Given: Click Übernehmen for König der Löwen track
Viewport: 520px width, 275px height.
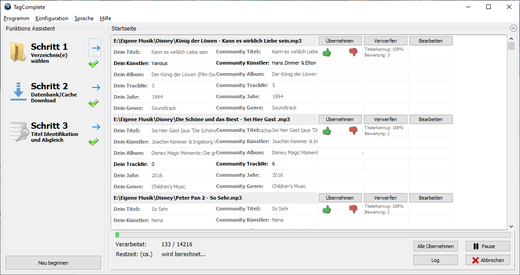Looking at the screenshot, I should pos(340,41).
